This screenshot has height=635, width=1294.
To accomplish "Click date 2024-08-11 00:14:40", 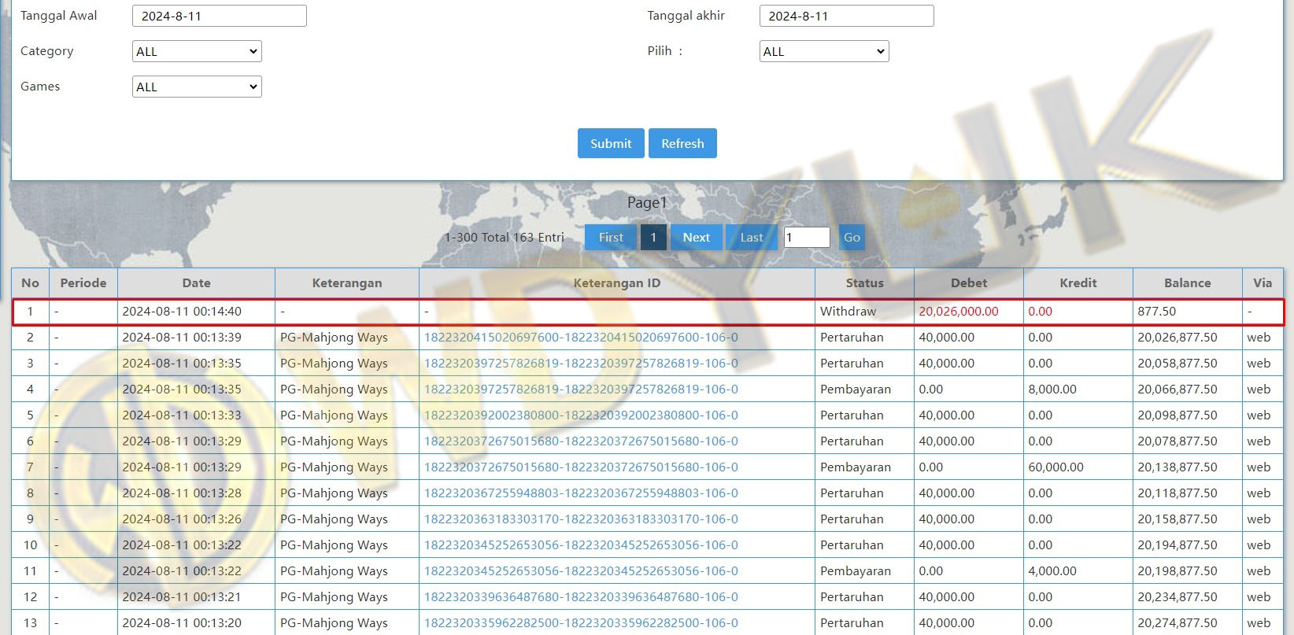I will (x=182, y=311).
